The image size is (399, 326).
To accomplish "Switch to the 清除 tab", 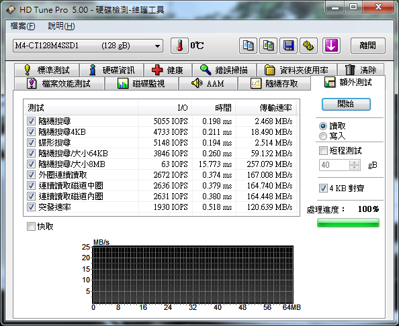I will [361, 70].
